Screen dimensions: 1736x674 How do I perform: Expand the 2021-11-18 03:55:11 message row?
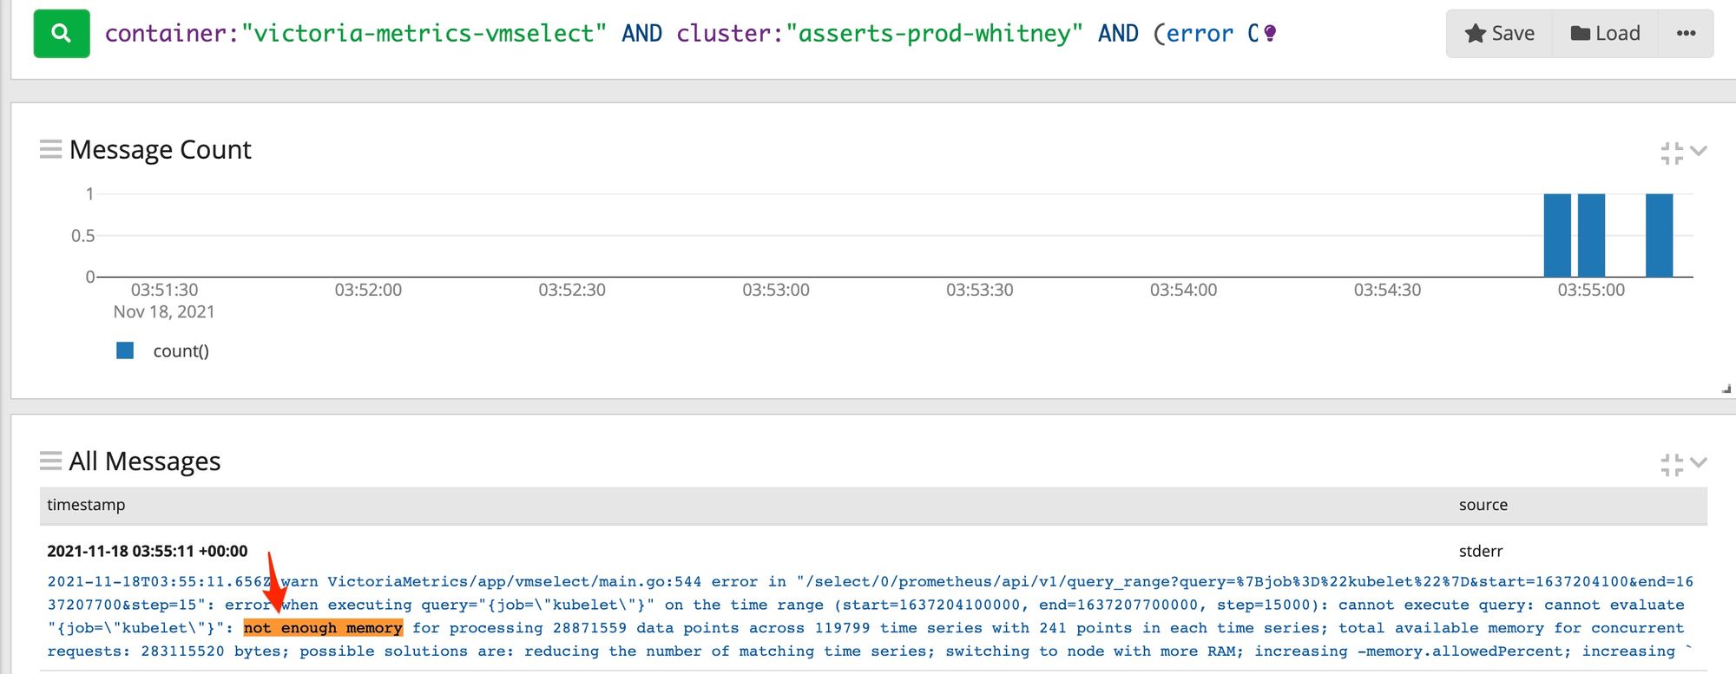point(147,551)
